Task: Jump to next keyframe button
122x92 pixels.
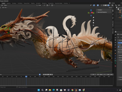Action: click(50, 75)
